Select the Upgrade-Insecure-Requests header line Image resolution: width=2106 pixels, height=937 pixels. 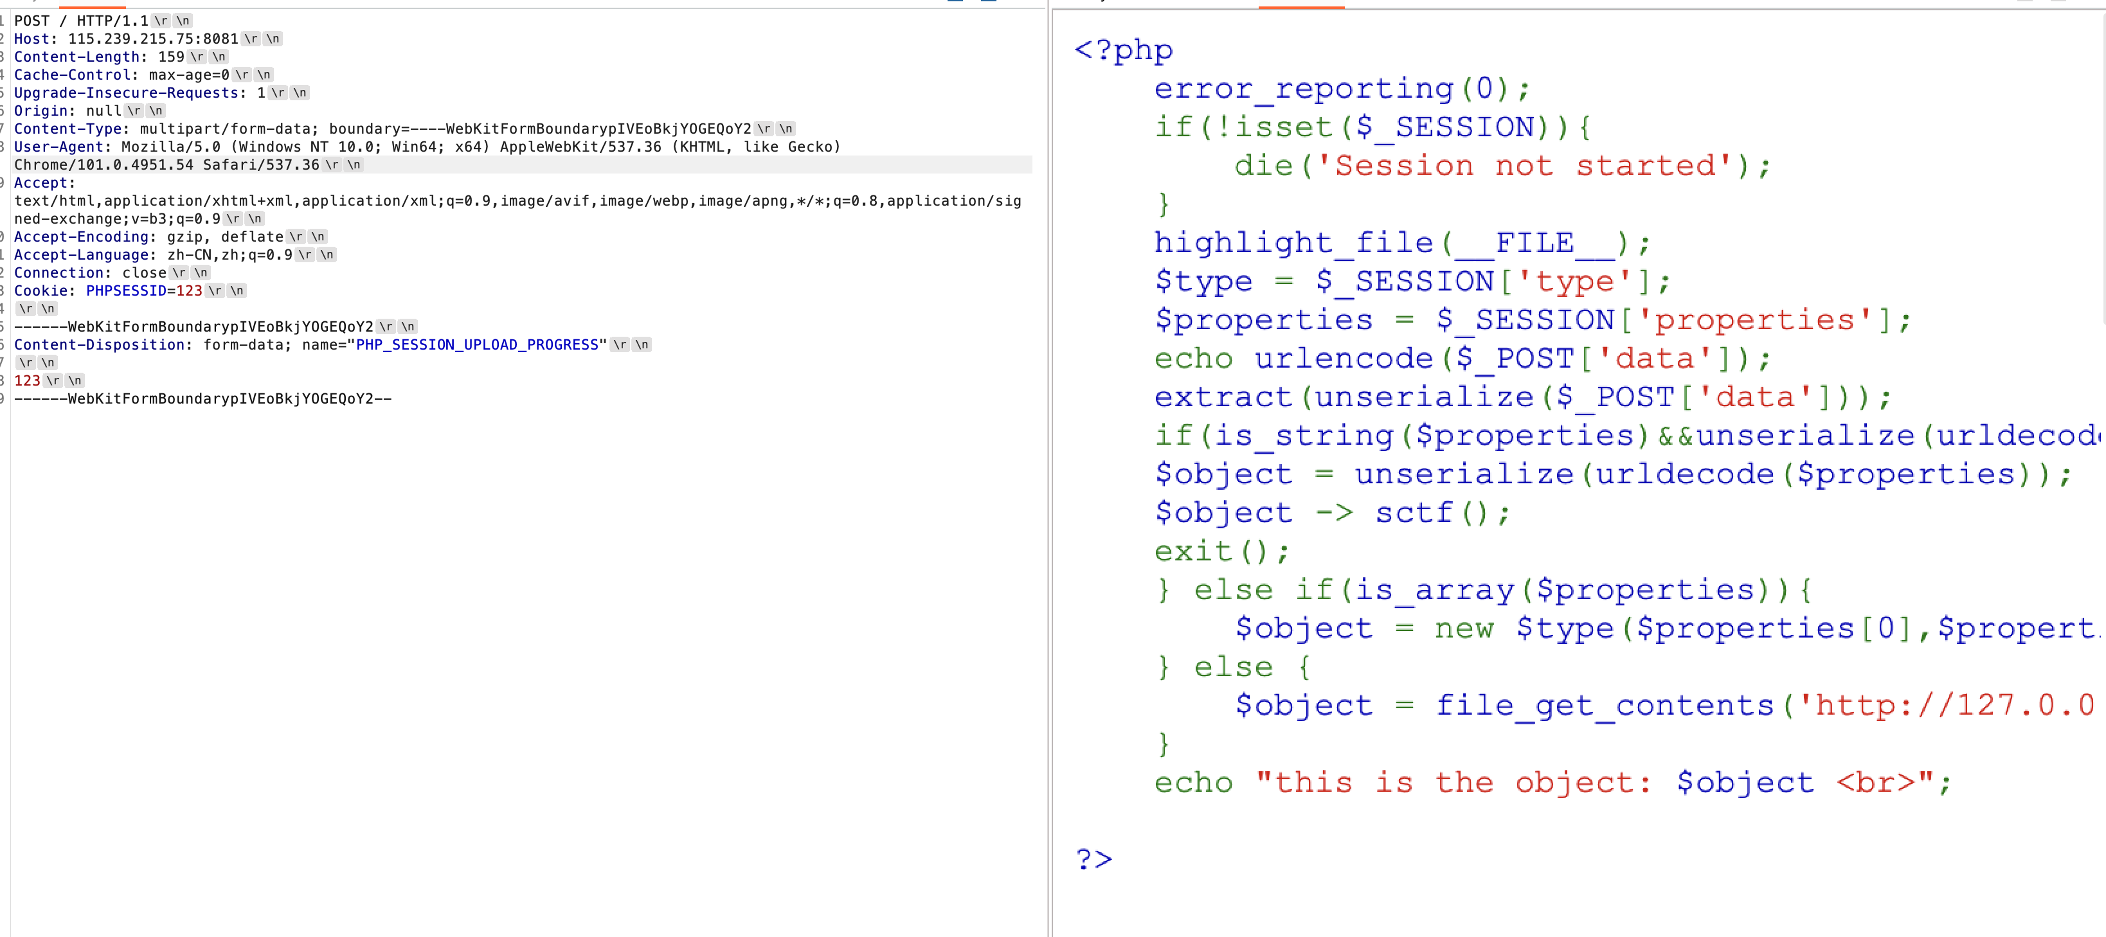(139, 93)
